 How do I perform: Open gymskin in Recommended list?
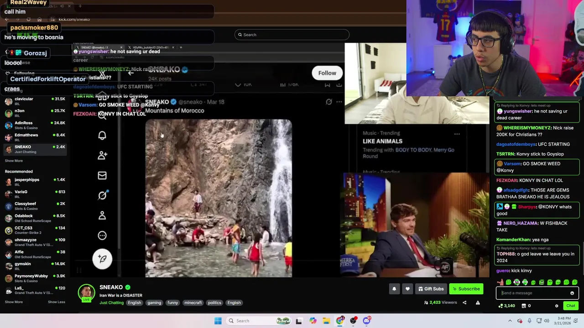35,266
